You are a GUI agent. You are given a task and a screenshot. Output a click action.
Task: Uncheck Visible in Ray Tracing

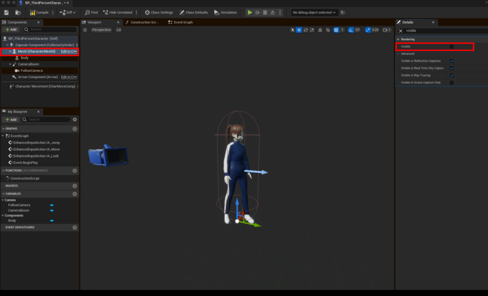(451, 75)
